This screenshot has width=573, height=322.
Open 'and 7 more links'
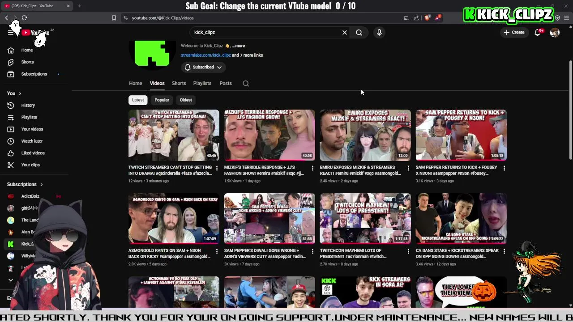pyautogui.click(x=248, y=55)
